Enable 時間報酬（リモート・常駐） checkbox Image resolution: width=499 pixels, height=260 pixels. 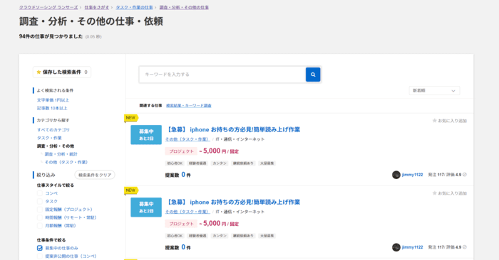40,217
